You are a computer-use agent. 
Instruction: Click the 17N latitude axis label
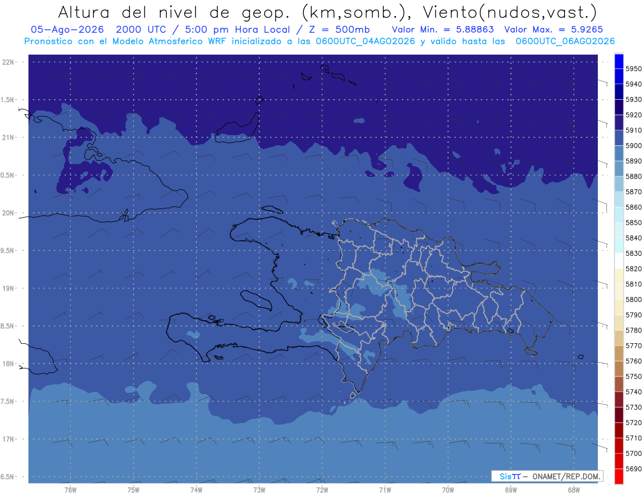(9, 439)
